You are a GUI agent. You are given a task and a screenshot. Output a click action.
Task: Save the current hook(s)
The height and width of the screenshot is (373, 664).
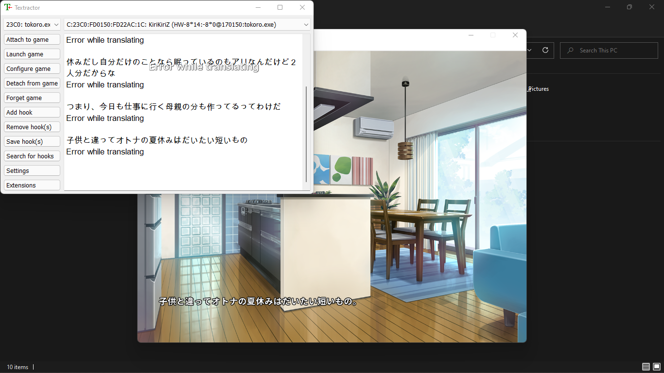32,141
